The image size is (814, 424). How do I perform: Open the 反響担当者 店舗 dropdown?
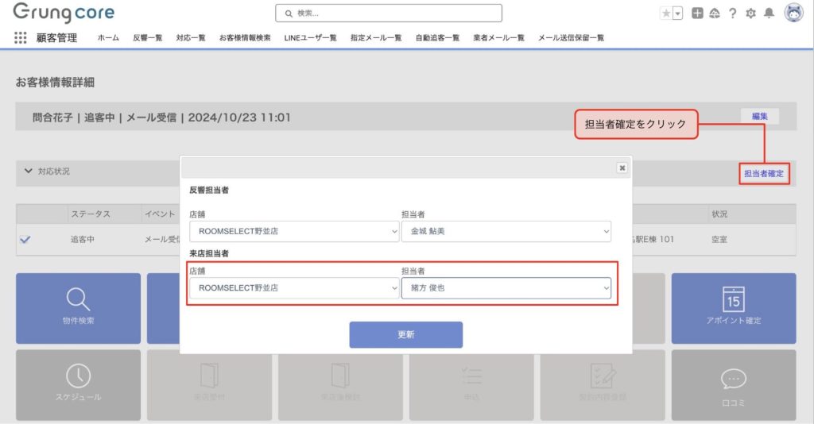pos(293,231)
